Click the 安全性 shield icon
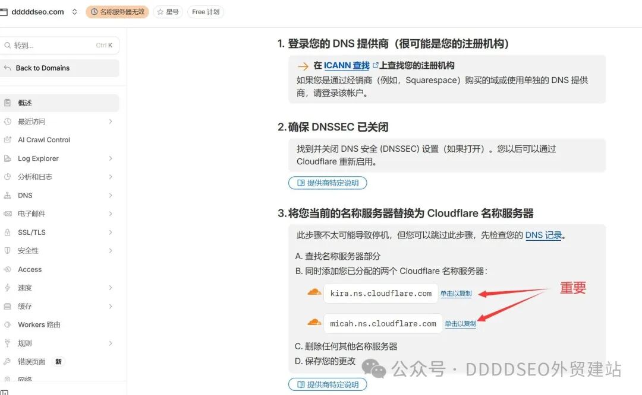The image size is (642, 395). click(x=7, y=251)
